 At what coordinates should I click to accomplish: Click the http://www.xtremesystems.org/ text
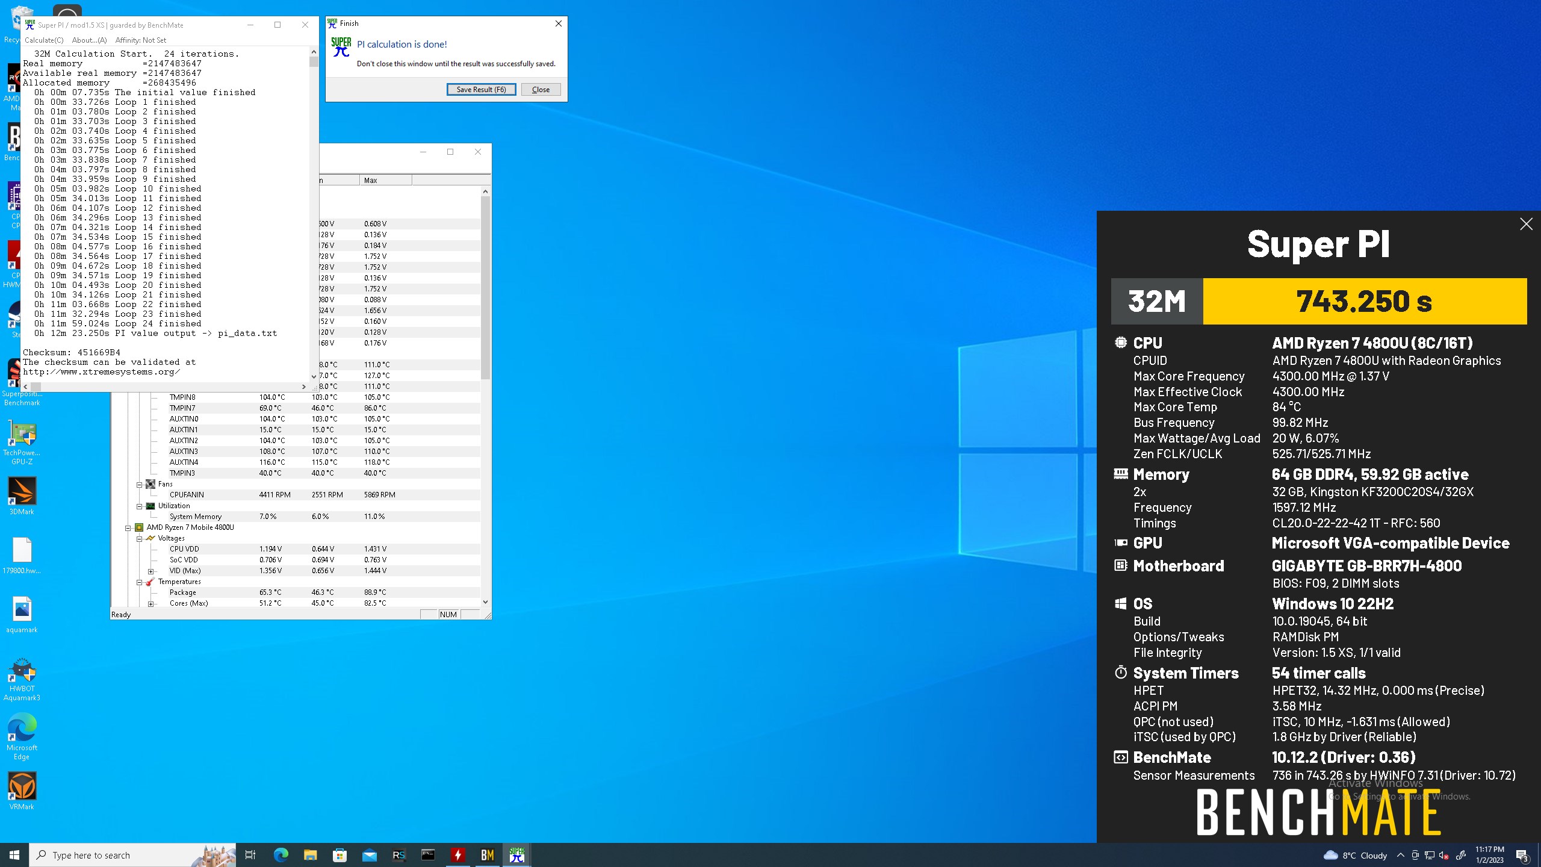[x=102, y=371]
